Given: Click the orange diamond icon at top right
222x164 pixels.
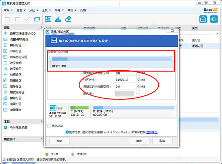Looking at the screenshot, I should 214,19.
